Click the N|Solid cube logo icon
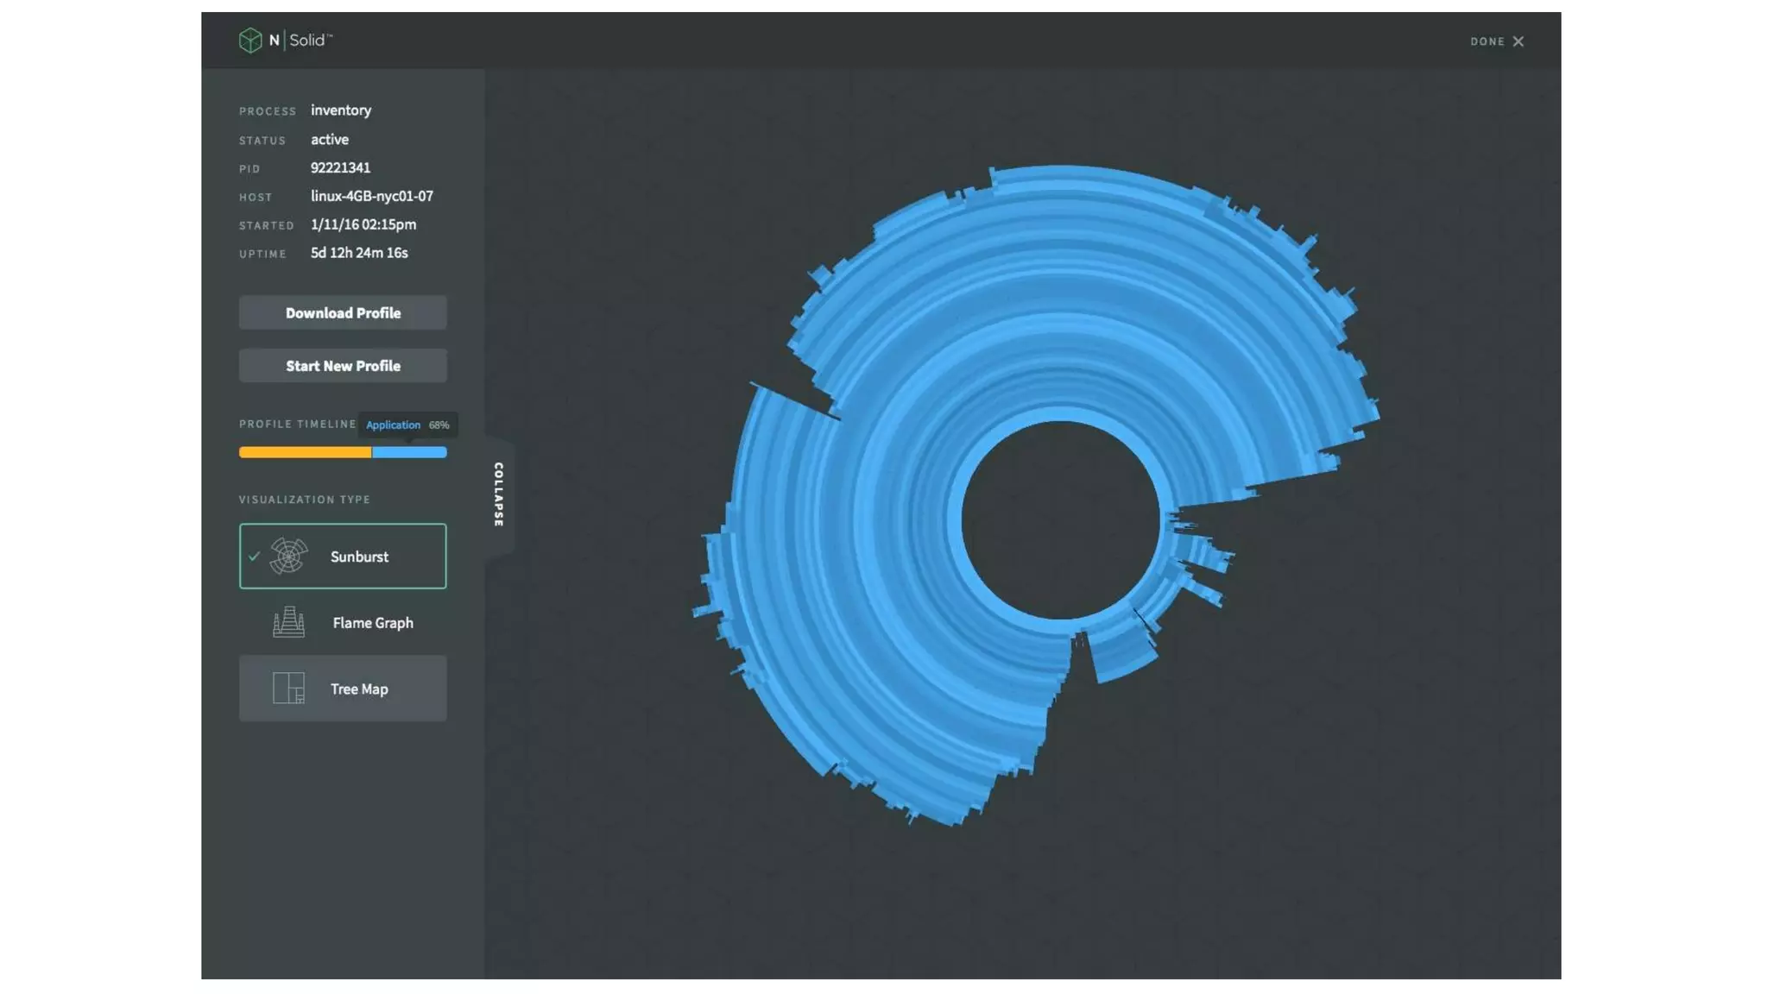Image resolution: width=1768 pixels, height=994 pixels. [x=250, y=40]
